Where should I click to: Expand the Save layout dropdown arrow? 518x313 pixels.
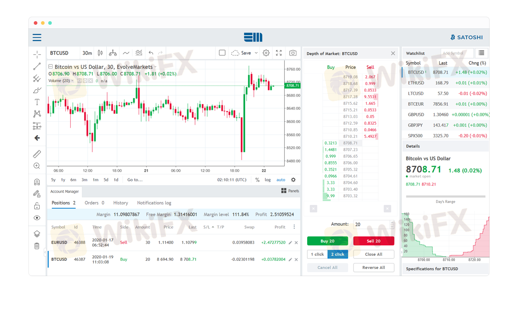coord(256,53)
